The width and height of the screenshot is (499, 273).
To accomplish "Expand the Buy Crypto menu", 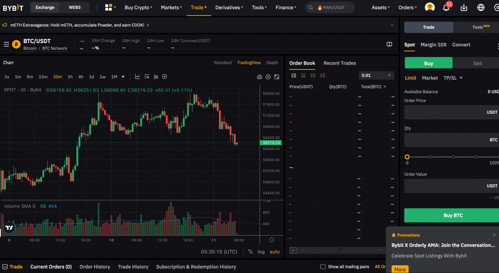I will coord(138,7).
